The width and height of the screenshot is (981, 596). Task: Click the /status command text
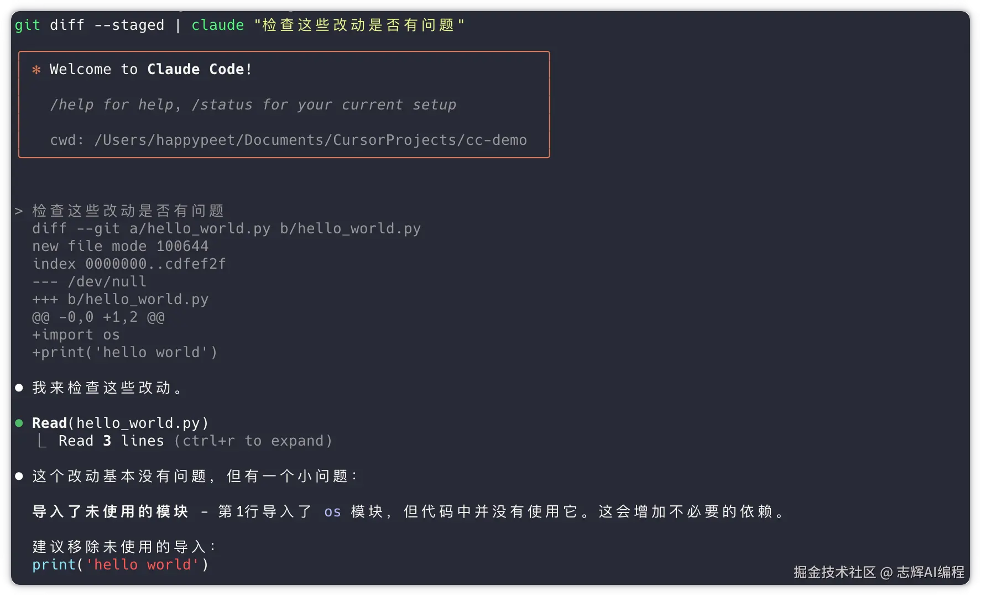click(222, 105)
